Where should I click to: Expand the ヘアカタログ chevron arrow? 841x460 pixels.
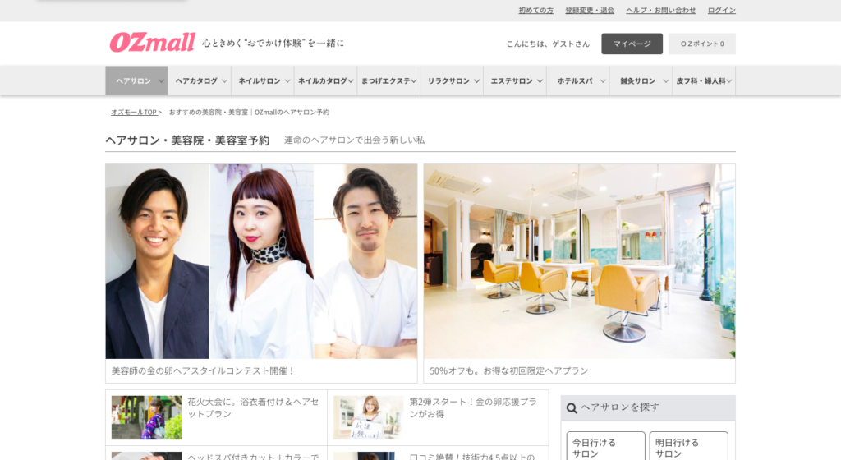click(224, 81)
